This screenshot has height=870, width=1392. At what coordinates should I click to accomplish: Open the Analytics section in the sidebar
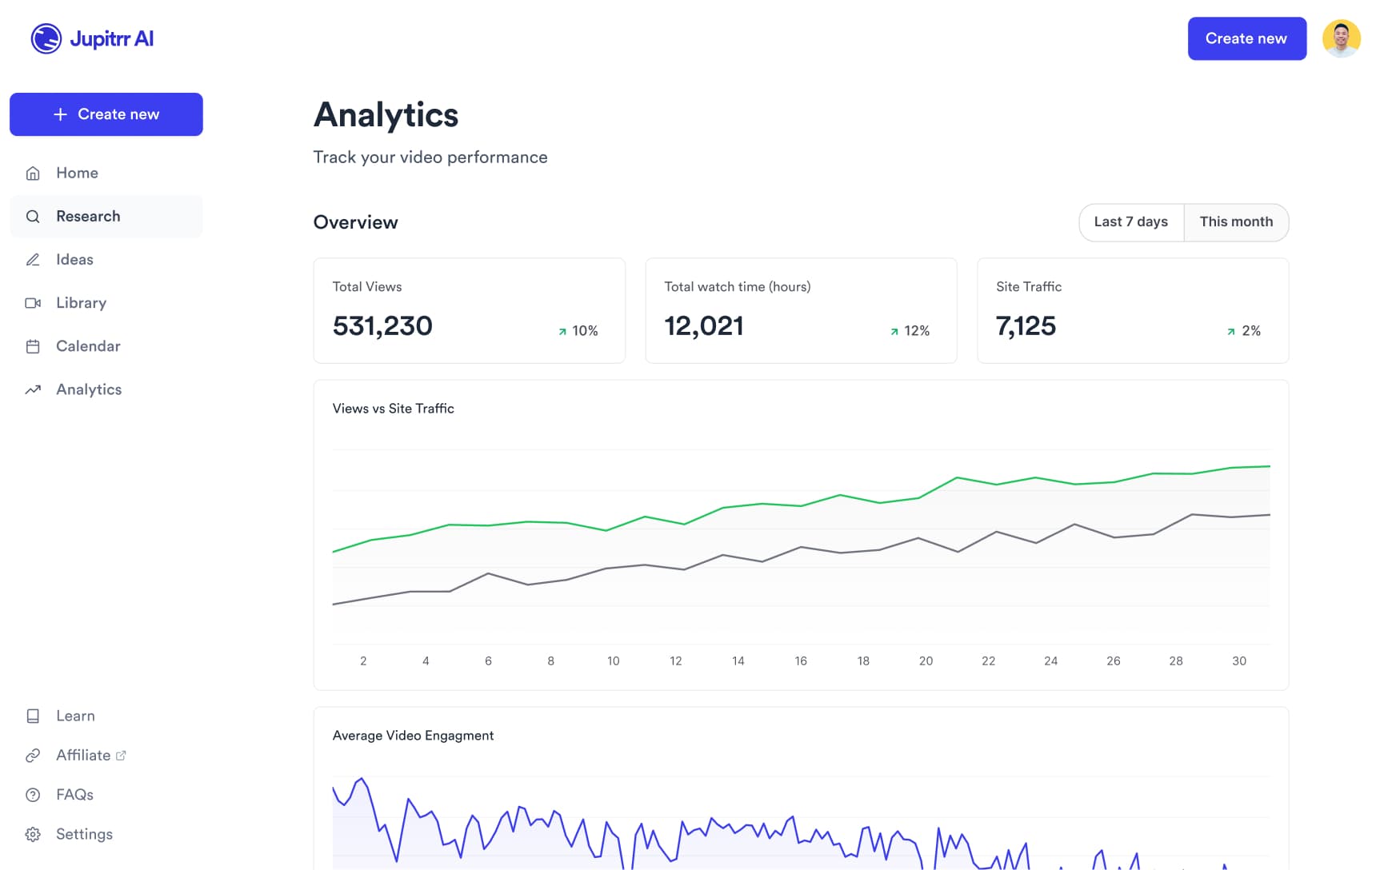click(90, 389)
